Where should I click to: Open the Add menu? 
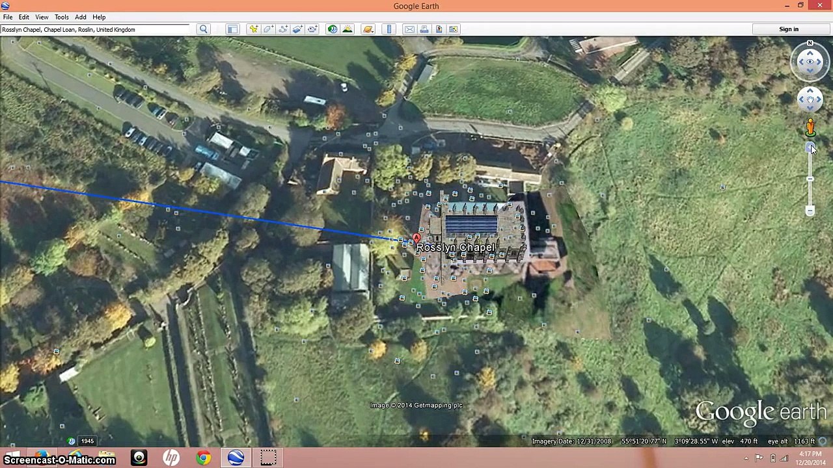coord(81,17)
